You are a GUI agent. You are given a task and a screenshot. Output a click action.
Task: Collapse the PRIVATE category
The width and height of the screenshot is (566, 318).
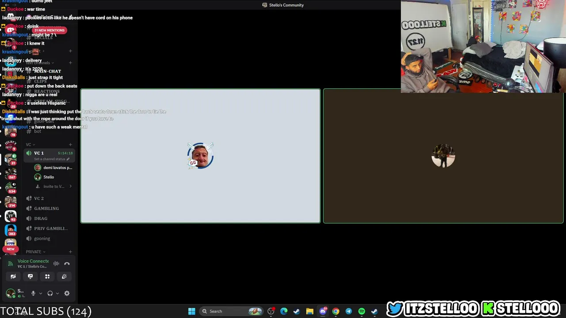click(35, 252)
